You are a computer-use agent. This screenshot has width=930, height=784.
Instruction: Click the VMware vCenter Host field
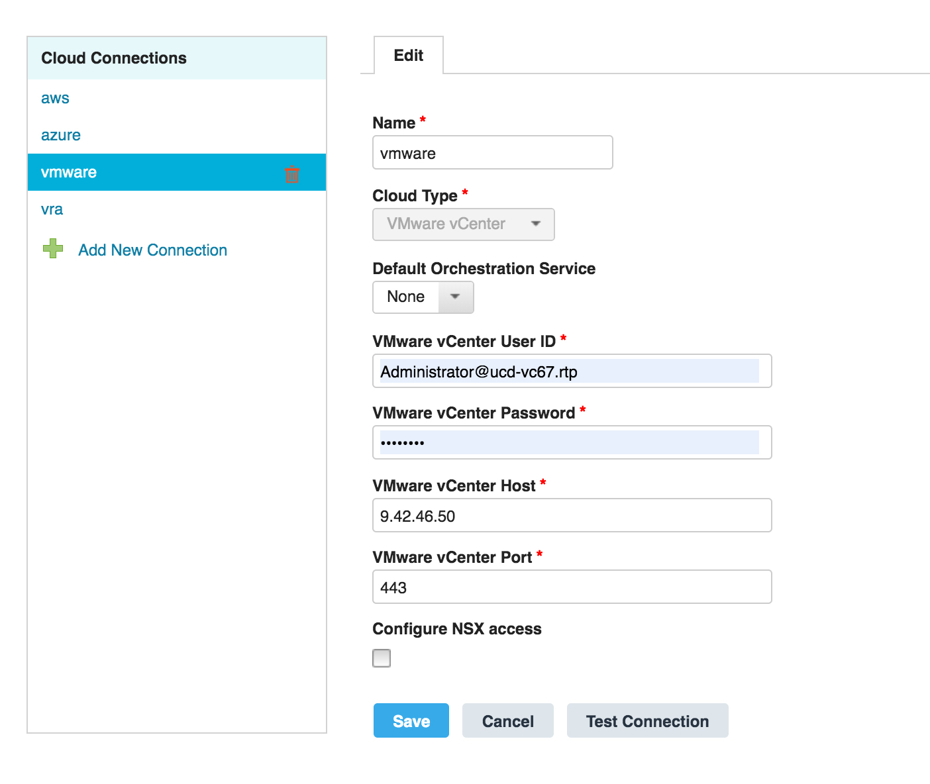pos(572,515)
